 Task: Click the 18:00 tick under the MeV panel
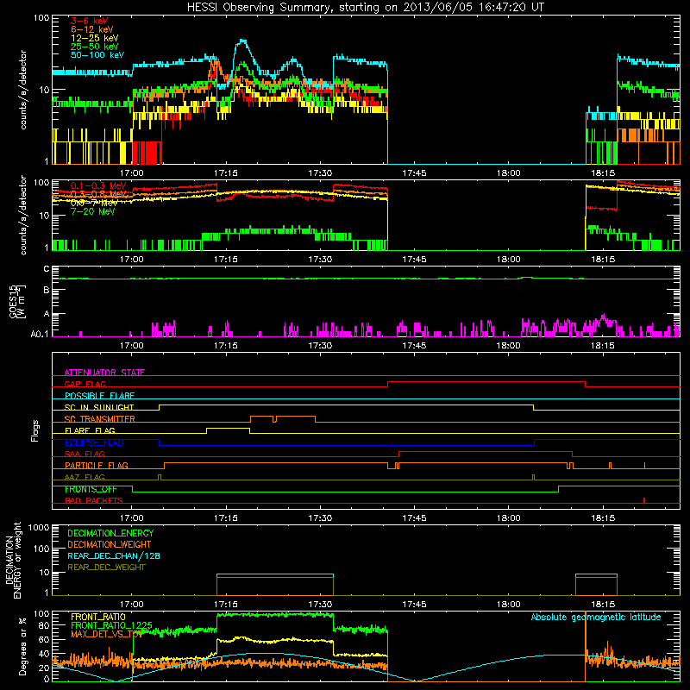508,260
